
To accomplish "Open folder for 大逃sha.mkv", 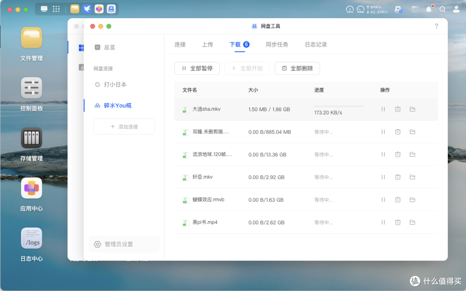I will click(x=412, y=109).
